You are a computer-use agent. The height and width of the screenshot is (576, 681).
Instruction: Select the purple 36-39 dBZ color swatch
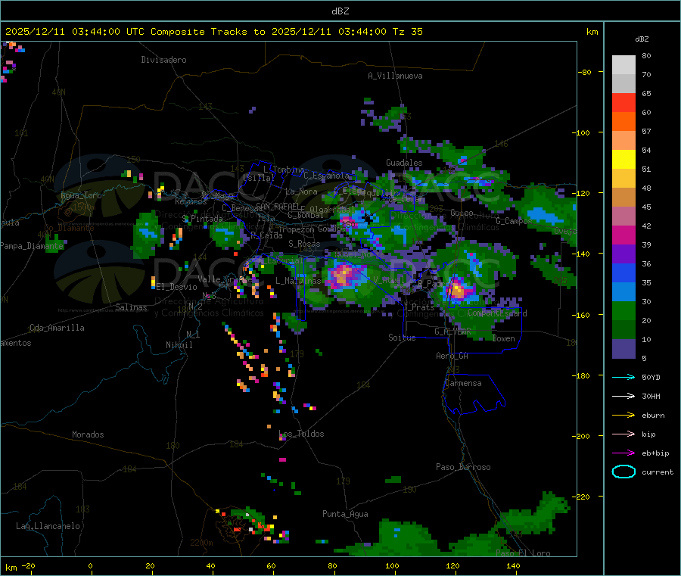tap(623, 254)
